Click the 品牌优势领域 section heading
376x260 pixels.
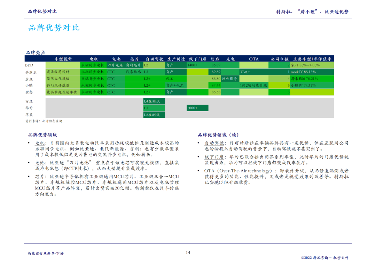[43, 135]
